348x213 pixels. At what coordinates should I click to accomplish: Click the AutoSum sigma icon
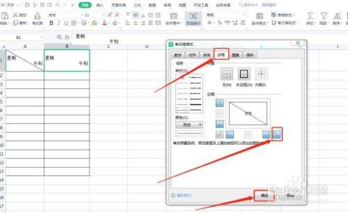click(x=310, y=16)
